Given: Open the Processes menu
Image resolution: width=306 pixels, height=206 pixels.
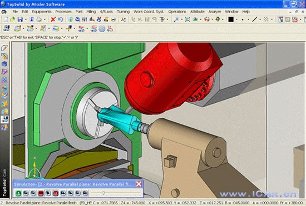Looking at the screenshot, I should click(63, 12).
